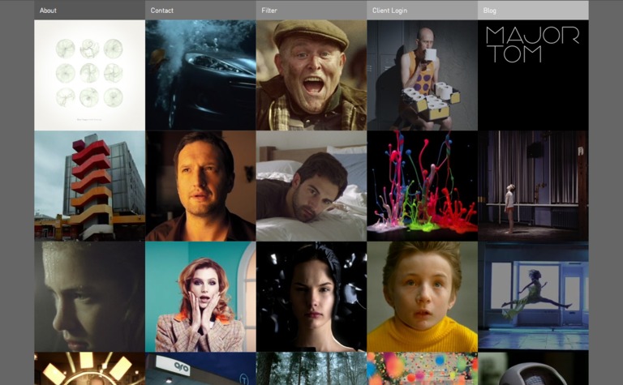Open the Filter menu item
The image size is (623, 385).
tap(311, 11)
